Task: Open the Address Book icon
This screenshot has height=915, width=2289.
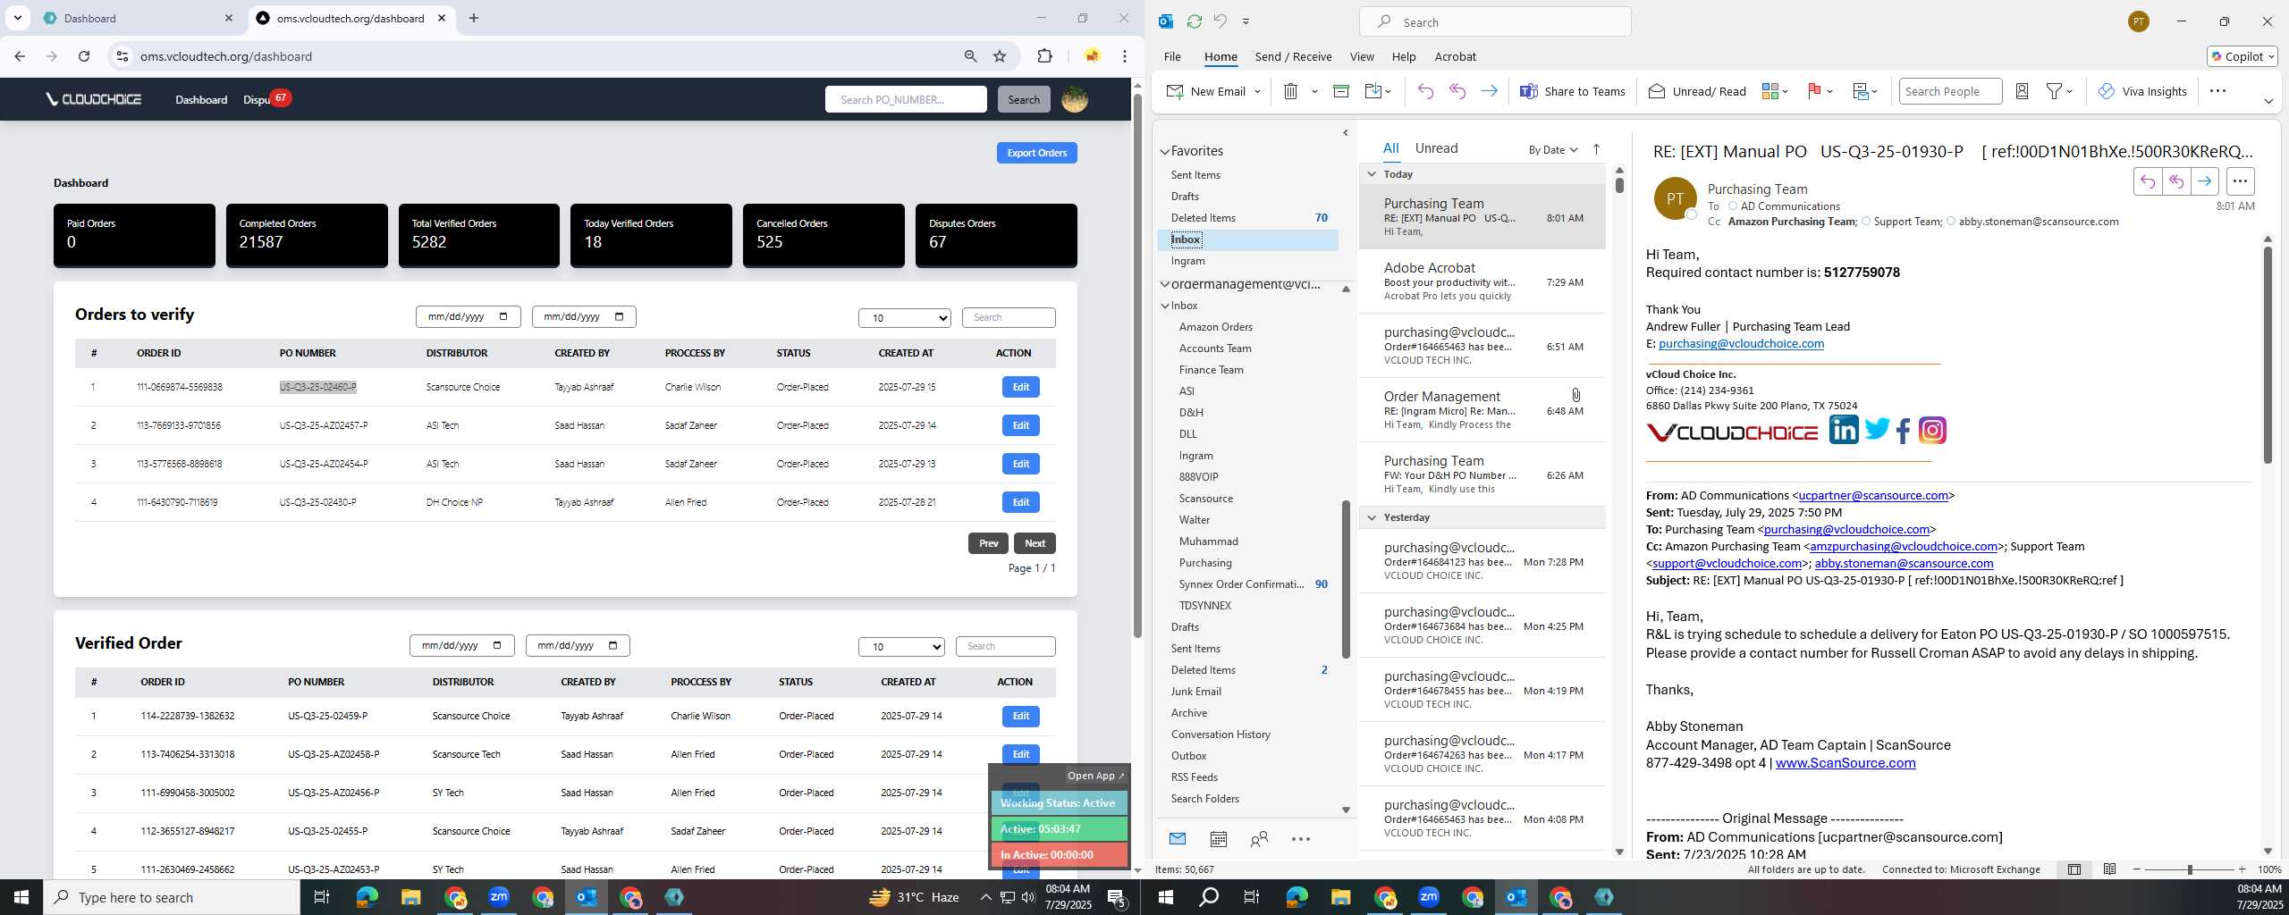Action: (2022, 91)
